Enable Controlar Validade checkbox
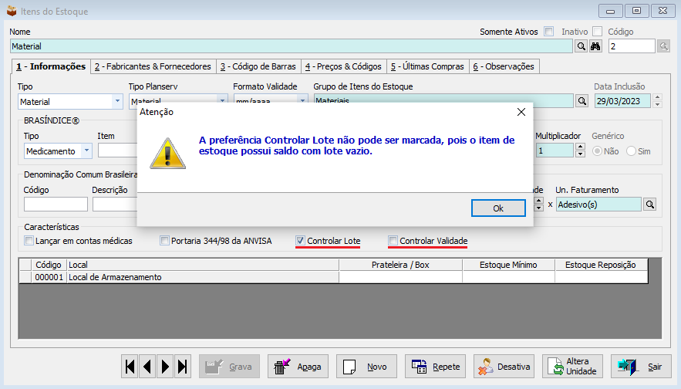This screenshot has width=681, height=389. tap(393, 241)
